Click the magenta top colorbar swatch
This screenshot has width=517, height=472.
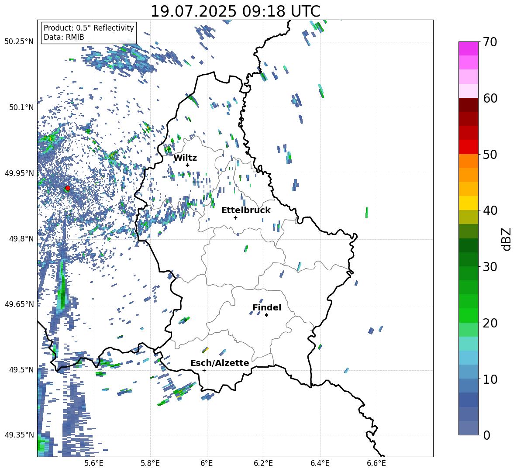point(469,49)
